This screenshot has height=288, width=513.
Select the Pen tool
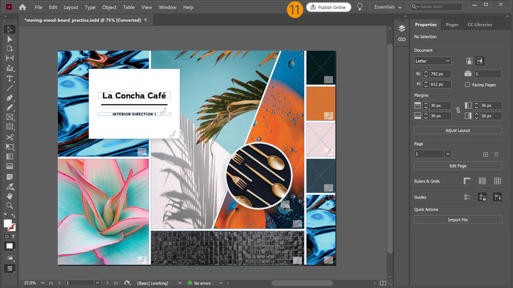pos(10,98)
